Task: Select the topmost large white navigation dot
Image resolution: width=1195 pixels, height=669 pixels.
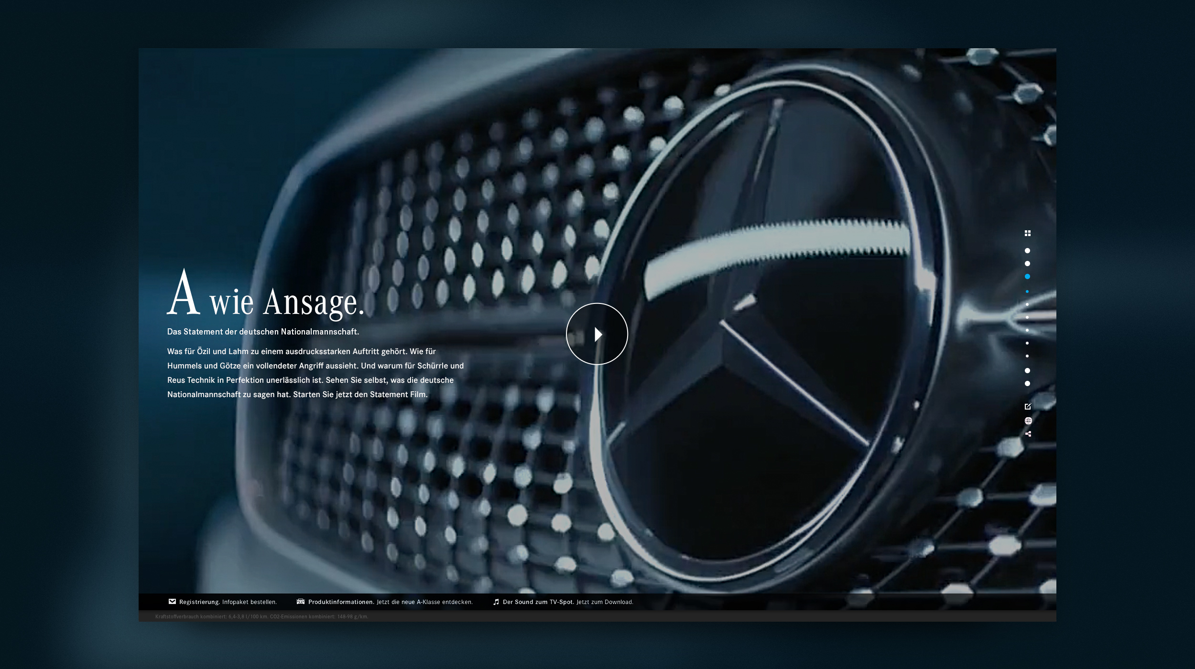Action: point(1027,251)
